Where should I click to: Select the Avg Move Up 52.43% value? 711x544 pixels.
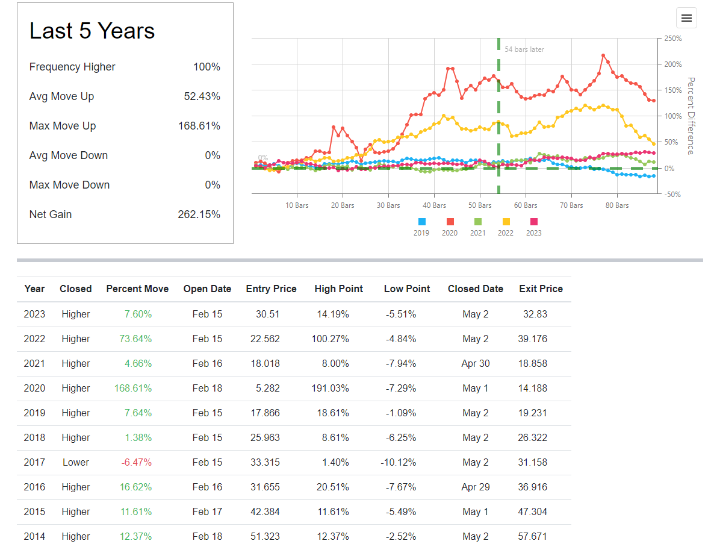[202, 96]
